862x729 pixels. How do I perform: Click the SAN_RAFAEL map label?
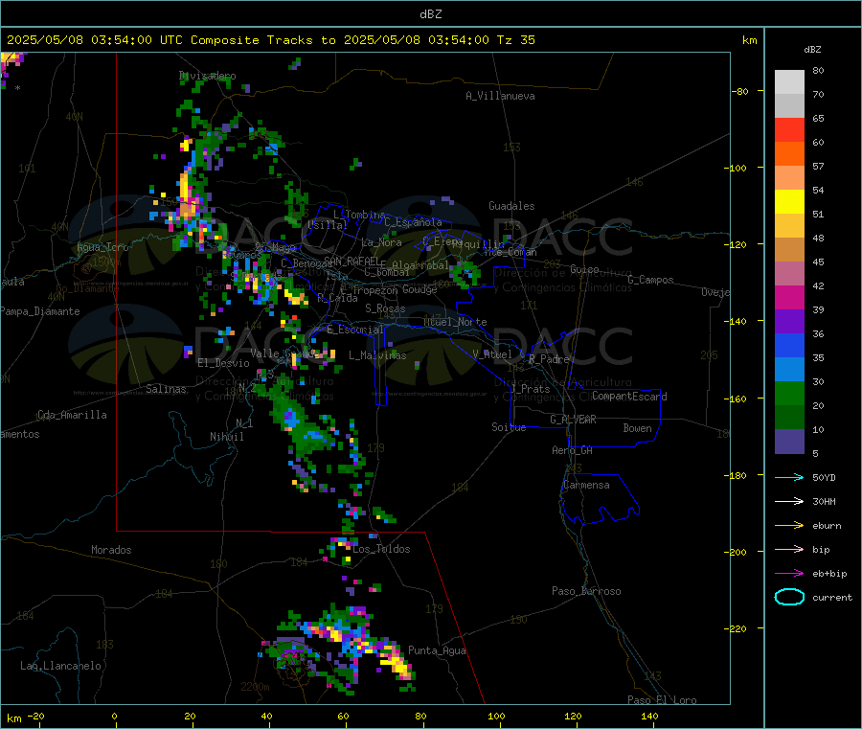(x=351, y=261)
